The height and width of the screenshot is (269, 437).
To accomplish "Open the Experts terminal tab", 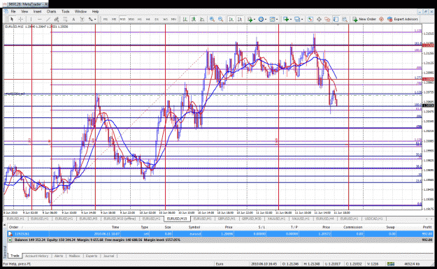I will click(92, 256).
